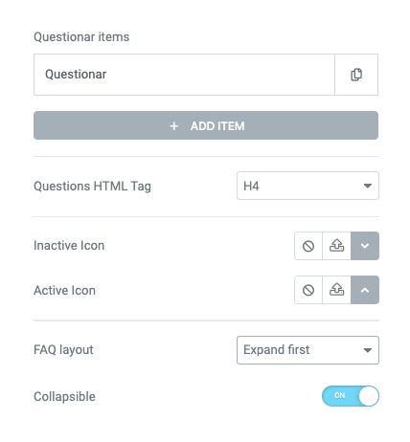410x442 pixels.
Task: Click the arrow on the H4 select box
Action: point(368,186)
